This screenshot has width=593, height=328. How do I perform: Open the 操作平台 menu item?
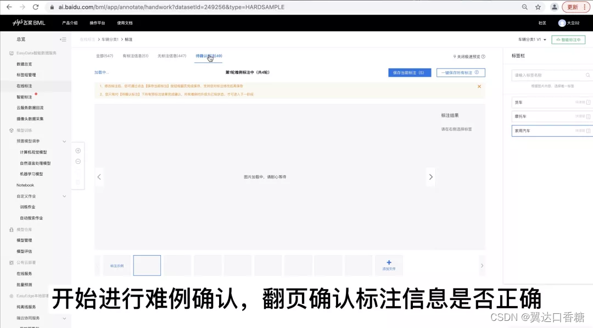coord(97,23)
